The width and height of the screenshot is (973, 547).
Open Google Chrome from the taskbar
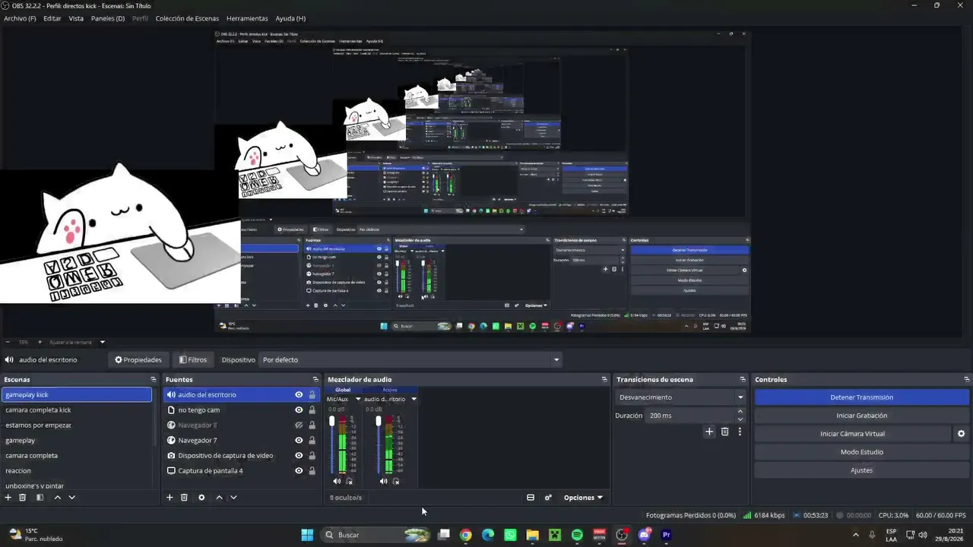pos(466,535)
